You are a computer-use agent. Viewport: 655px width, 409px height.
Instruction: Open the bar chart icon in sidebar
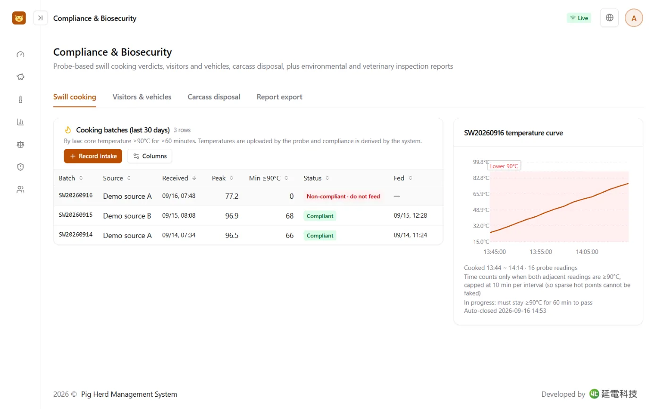20,122
